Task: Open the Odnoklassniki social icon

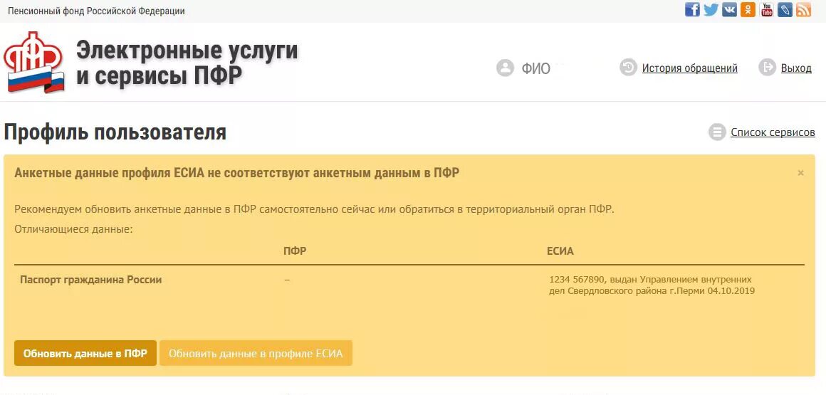Action: coord(748,9)
